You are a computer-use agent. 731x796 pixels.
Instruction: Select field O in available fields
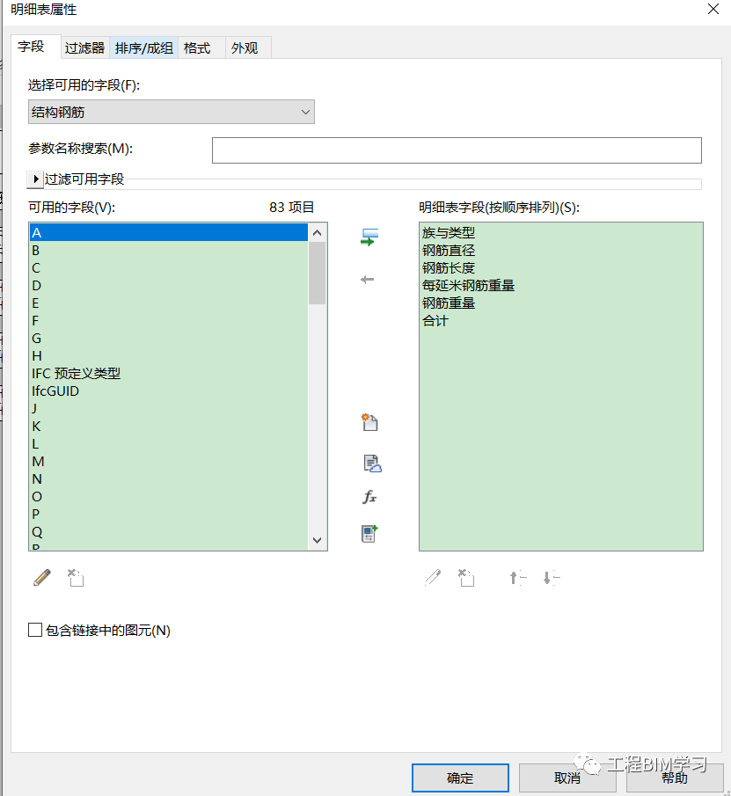[x=169, y=496]
